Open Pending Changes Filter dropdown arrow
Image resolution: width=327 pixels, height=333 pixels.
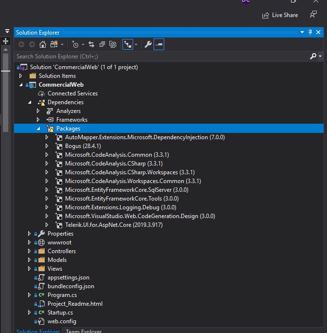[x=83, y=45]
